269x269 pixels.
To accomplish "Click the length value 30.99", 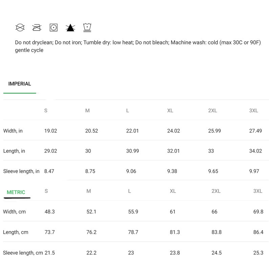I will (132, 151).
